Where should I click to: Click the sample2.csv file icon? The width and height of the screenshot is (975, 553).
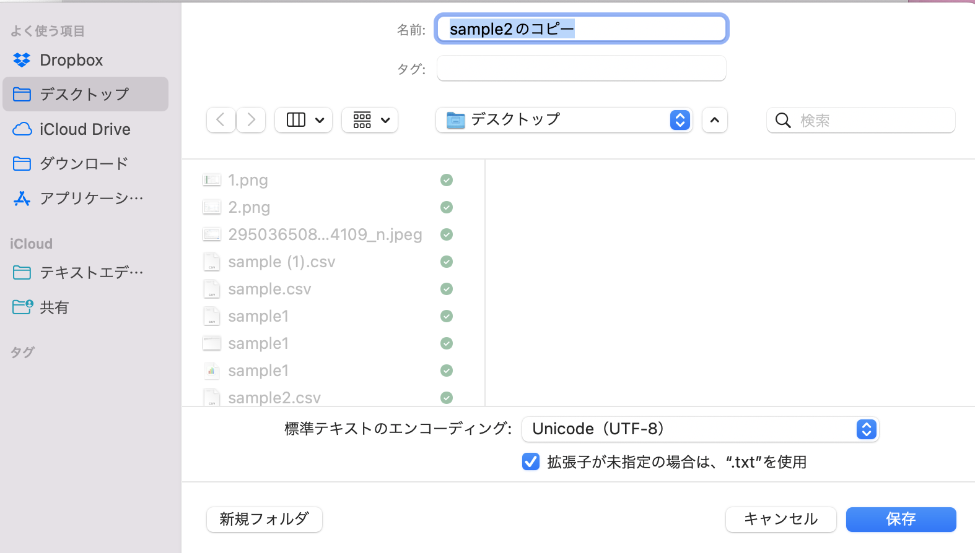coord(212,397)
